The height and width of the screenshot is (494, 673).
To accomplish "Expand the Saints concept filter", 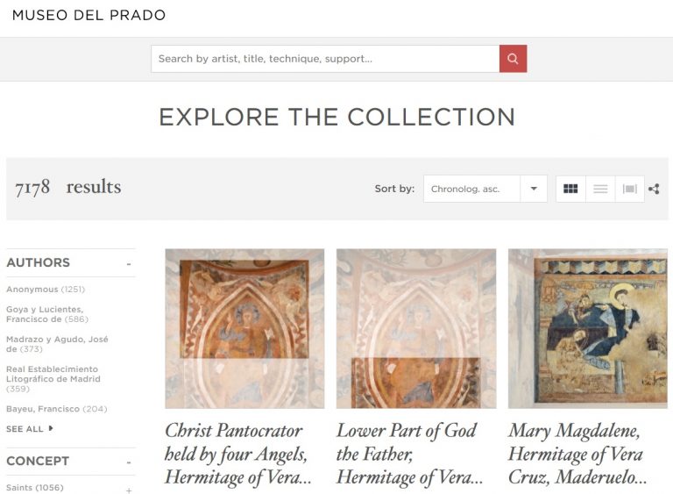I will pyautogui.click(x=129, y=490).
